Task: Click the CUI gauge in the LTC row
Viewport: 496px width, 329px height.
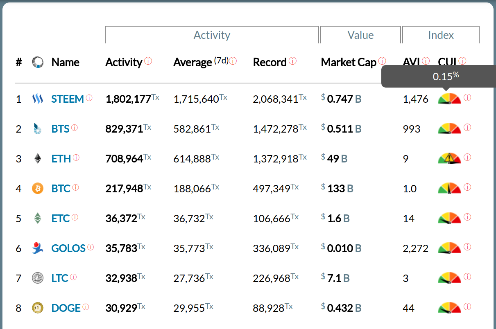Action: pos(449,278)
